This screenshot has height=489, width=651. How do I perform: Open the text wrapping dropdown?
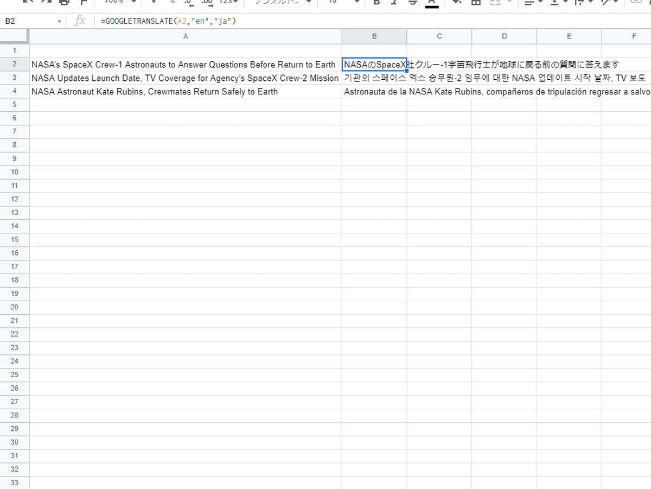(583, 2)
